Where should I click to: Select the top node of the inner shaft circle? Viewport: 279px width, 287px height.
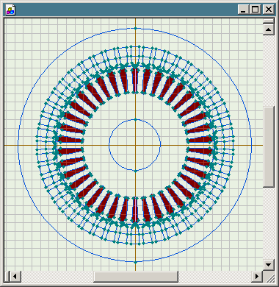tap(135, 120)
